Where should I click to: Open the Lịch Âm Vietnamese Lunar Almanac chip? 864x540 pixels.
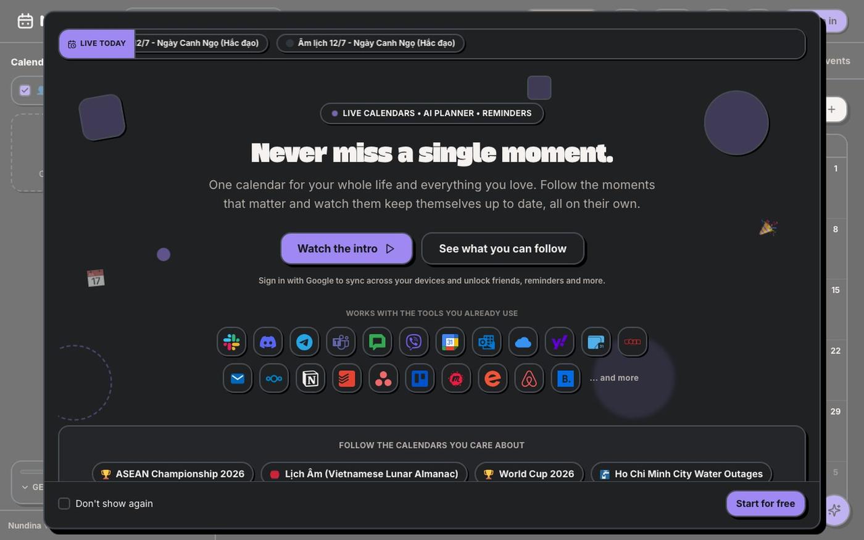(364, 473)
